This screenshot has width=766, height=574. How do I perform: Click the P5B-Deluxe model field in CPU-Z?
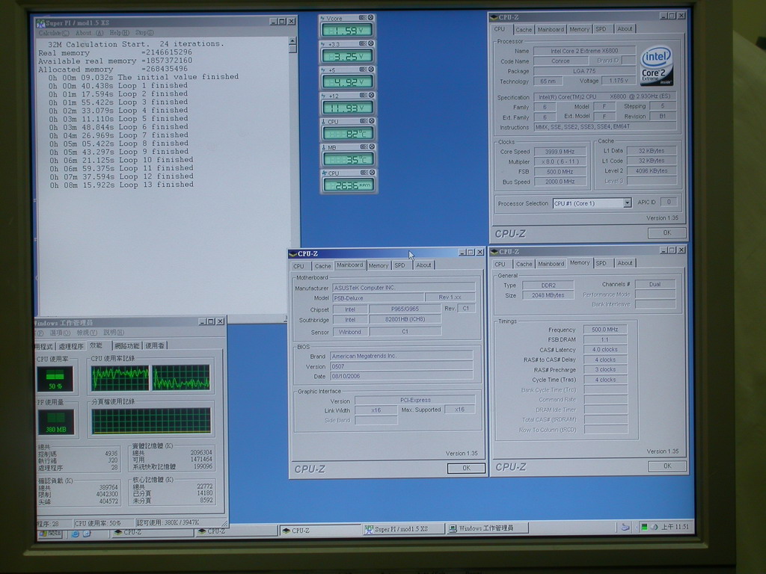[x=378, y=297]
